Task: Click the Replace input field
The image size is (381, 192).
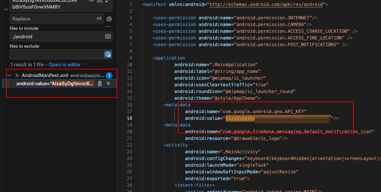Action: coord(56,19)
